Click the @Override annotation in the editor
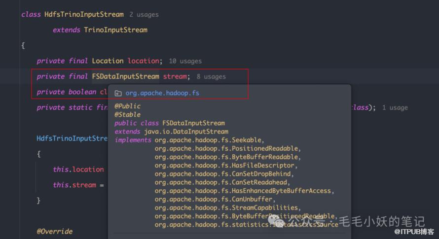Image resolution: width=439 pixels, height=239 pixels. click(54, 231)
